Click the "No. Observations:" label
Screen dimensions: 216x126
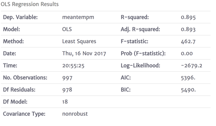[x=25, y=78]
